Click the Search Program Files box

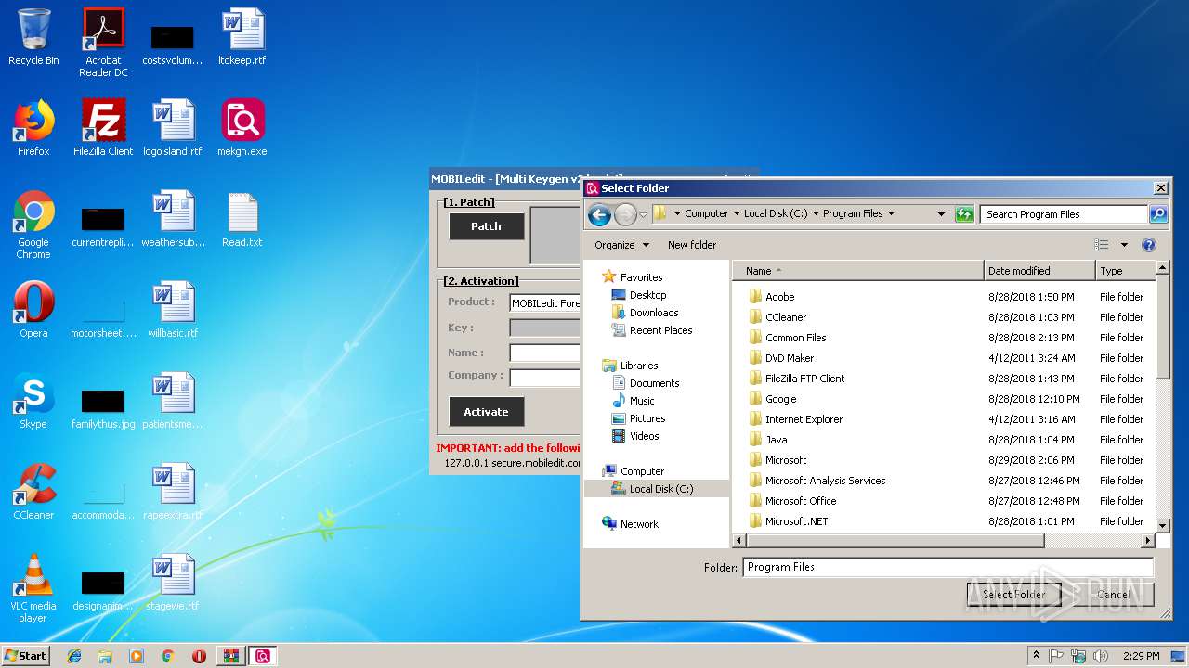click(1063, 214)
